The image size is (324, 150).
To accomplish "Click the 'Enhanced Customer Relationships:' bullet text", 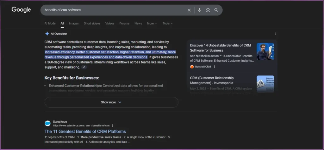I will (x=75, y=86).
